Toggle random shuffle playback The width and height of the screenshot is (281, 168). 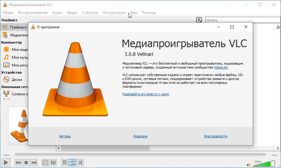(80, 163)
